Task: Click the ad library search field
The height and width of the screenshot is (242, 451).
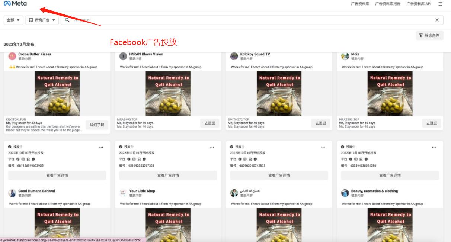Action: [x=249, y=20]
